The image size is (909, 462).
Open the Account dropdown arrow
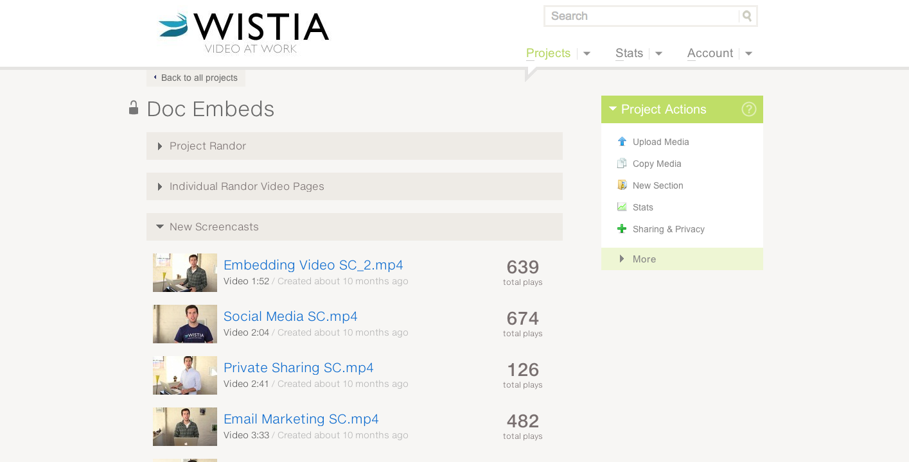point(748,54)
